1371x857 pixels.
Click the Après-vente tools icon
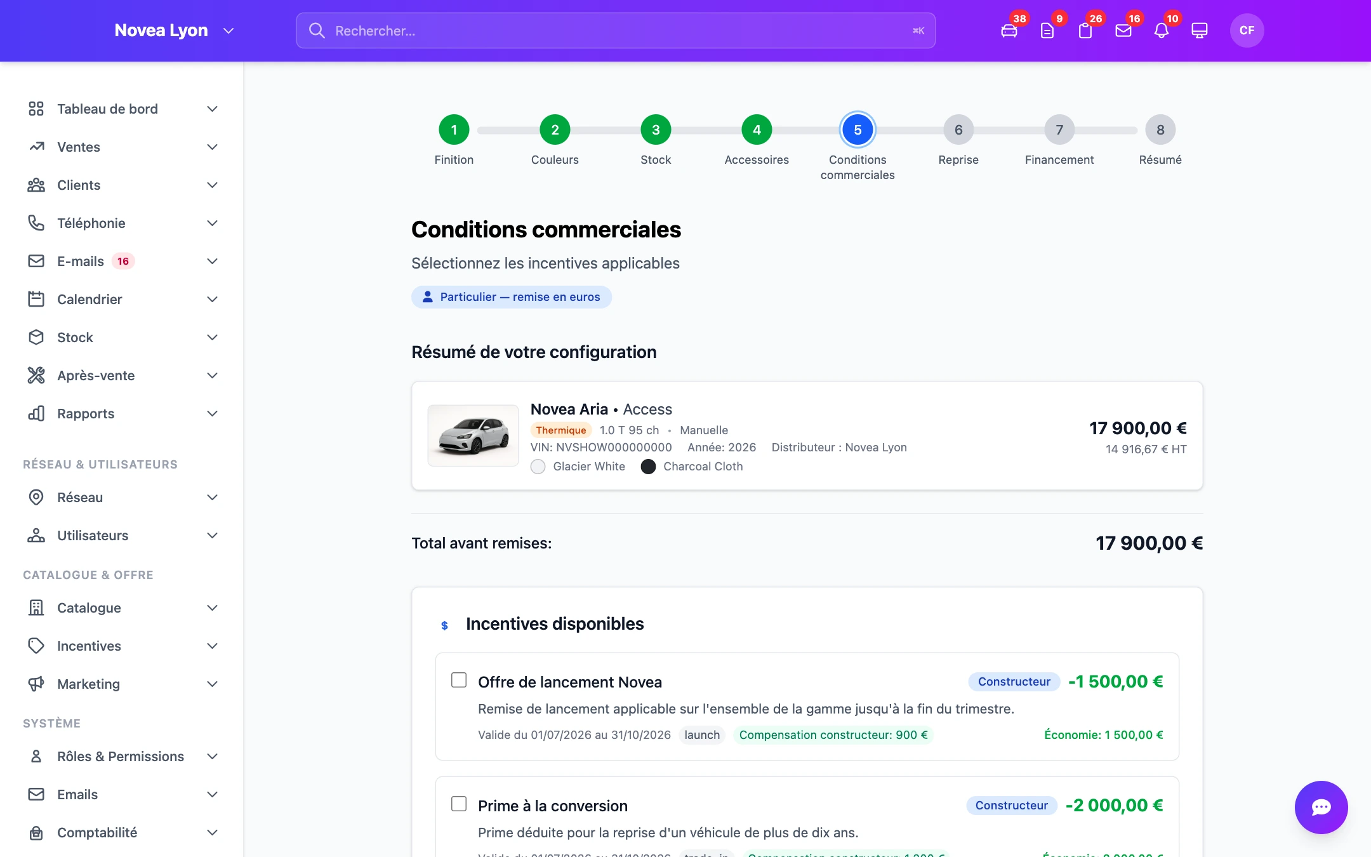[x=36, y=375]
